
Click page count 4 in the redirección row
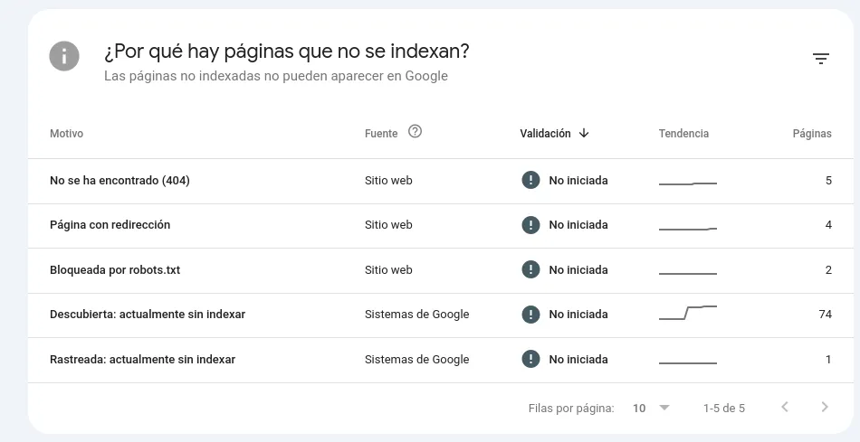click(828, 224)
